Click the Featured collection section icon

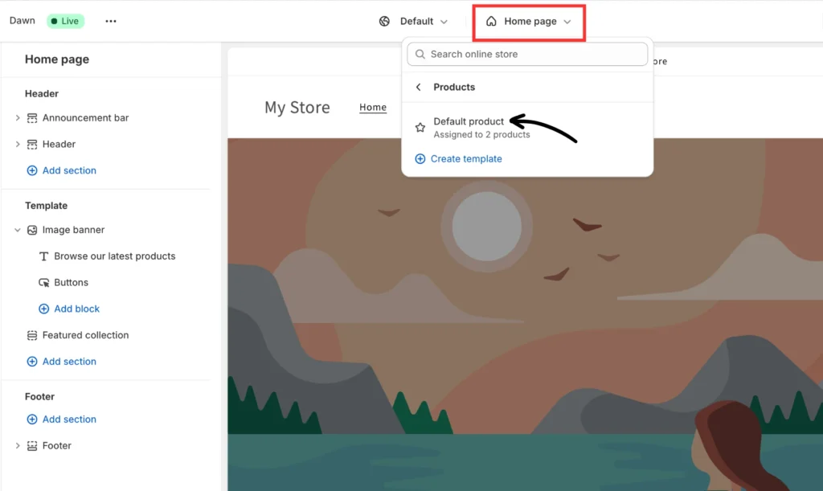coord(32,335)
